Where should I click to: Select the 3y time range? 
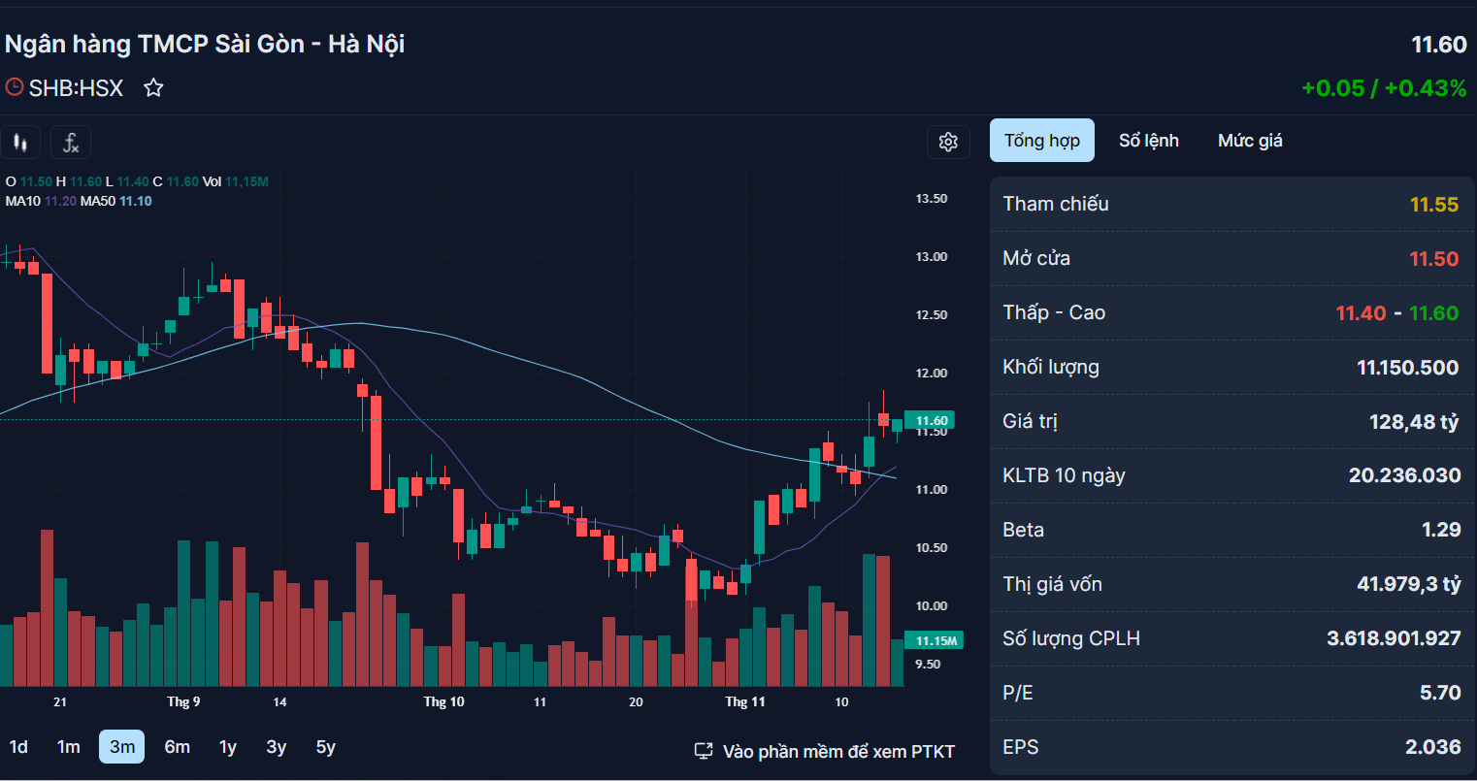pos(277,747)
